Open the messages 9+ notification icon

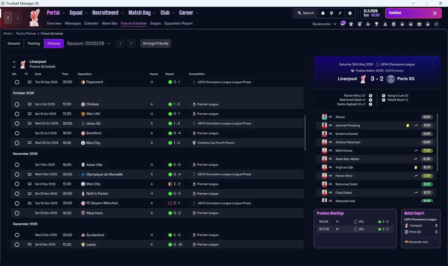pyautogui.click(x=343, y=24)
